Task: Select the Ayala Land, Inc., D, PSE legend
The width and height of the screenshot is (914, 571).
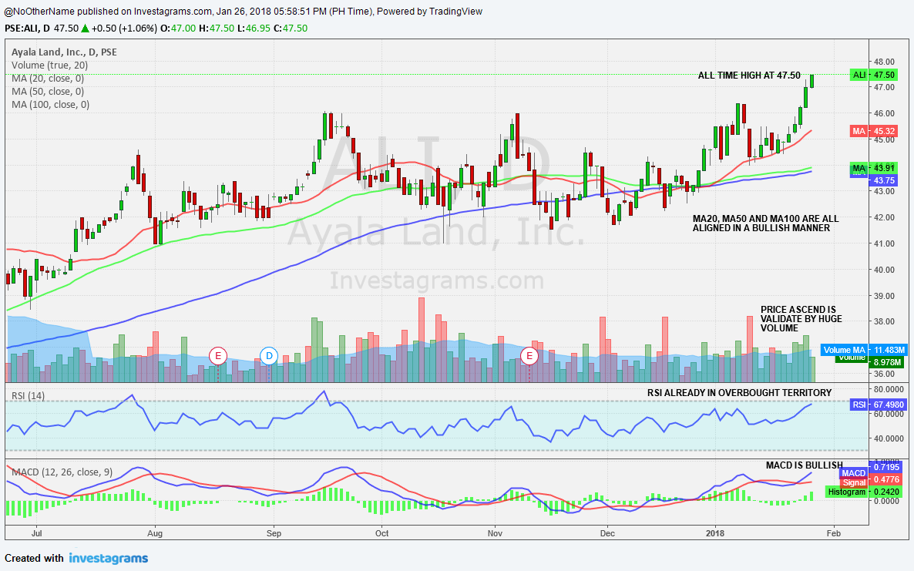Action: pyautogui.click(x=64, y=52)
